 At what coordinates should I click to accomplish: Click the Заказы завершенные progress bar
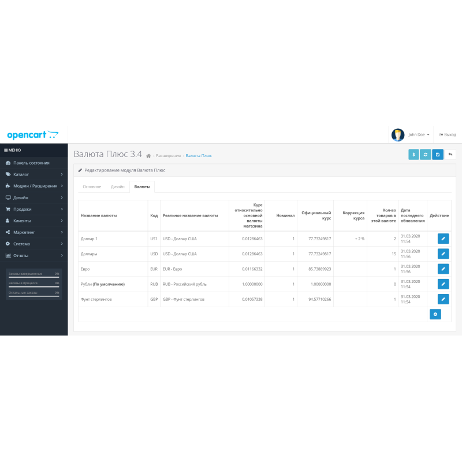point(33,278)
